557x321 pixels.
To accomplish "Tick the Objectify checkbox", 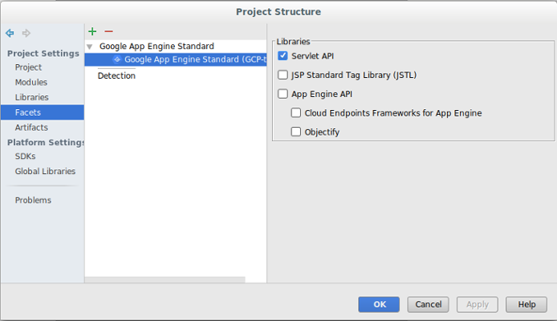I will pos(296,132).
